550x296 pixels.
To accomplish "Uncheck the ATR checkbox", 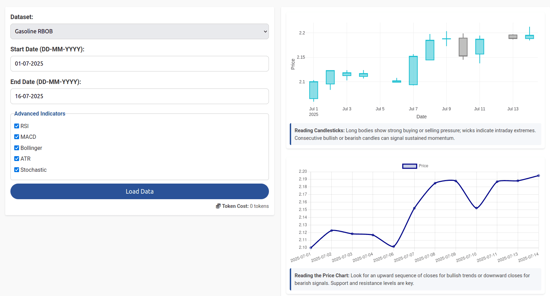I will (x=17, y=159).
